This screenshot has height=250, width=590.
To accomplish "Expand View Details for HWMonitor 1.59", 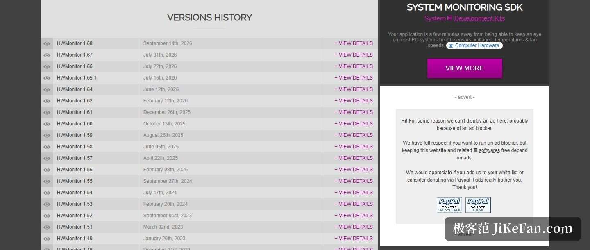I will click(354, 135).
